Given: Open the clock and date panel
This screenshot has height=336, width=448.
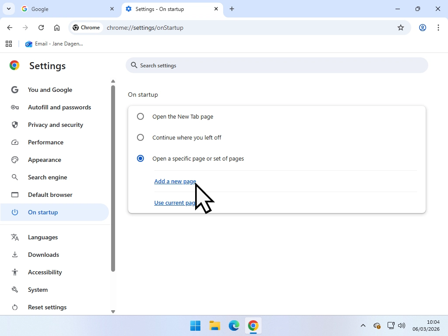Looking at the screenshot, I should (x=426, y=325).
